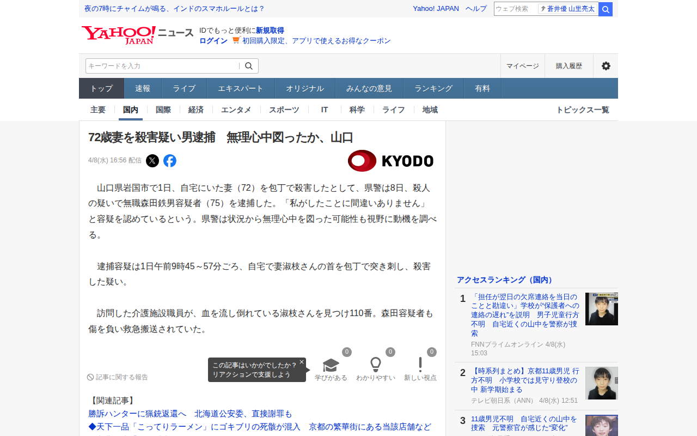
Task: Click the news keyword search magnifier icon
Action: 249,66
